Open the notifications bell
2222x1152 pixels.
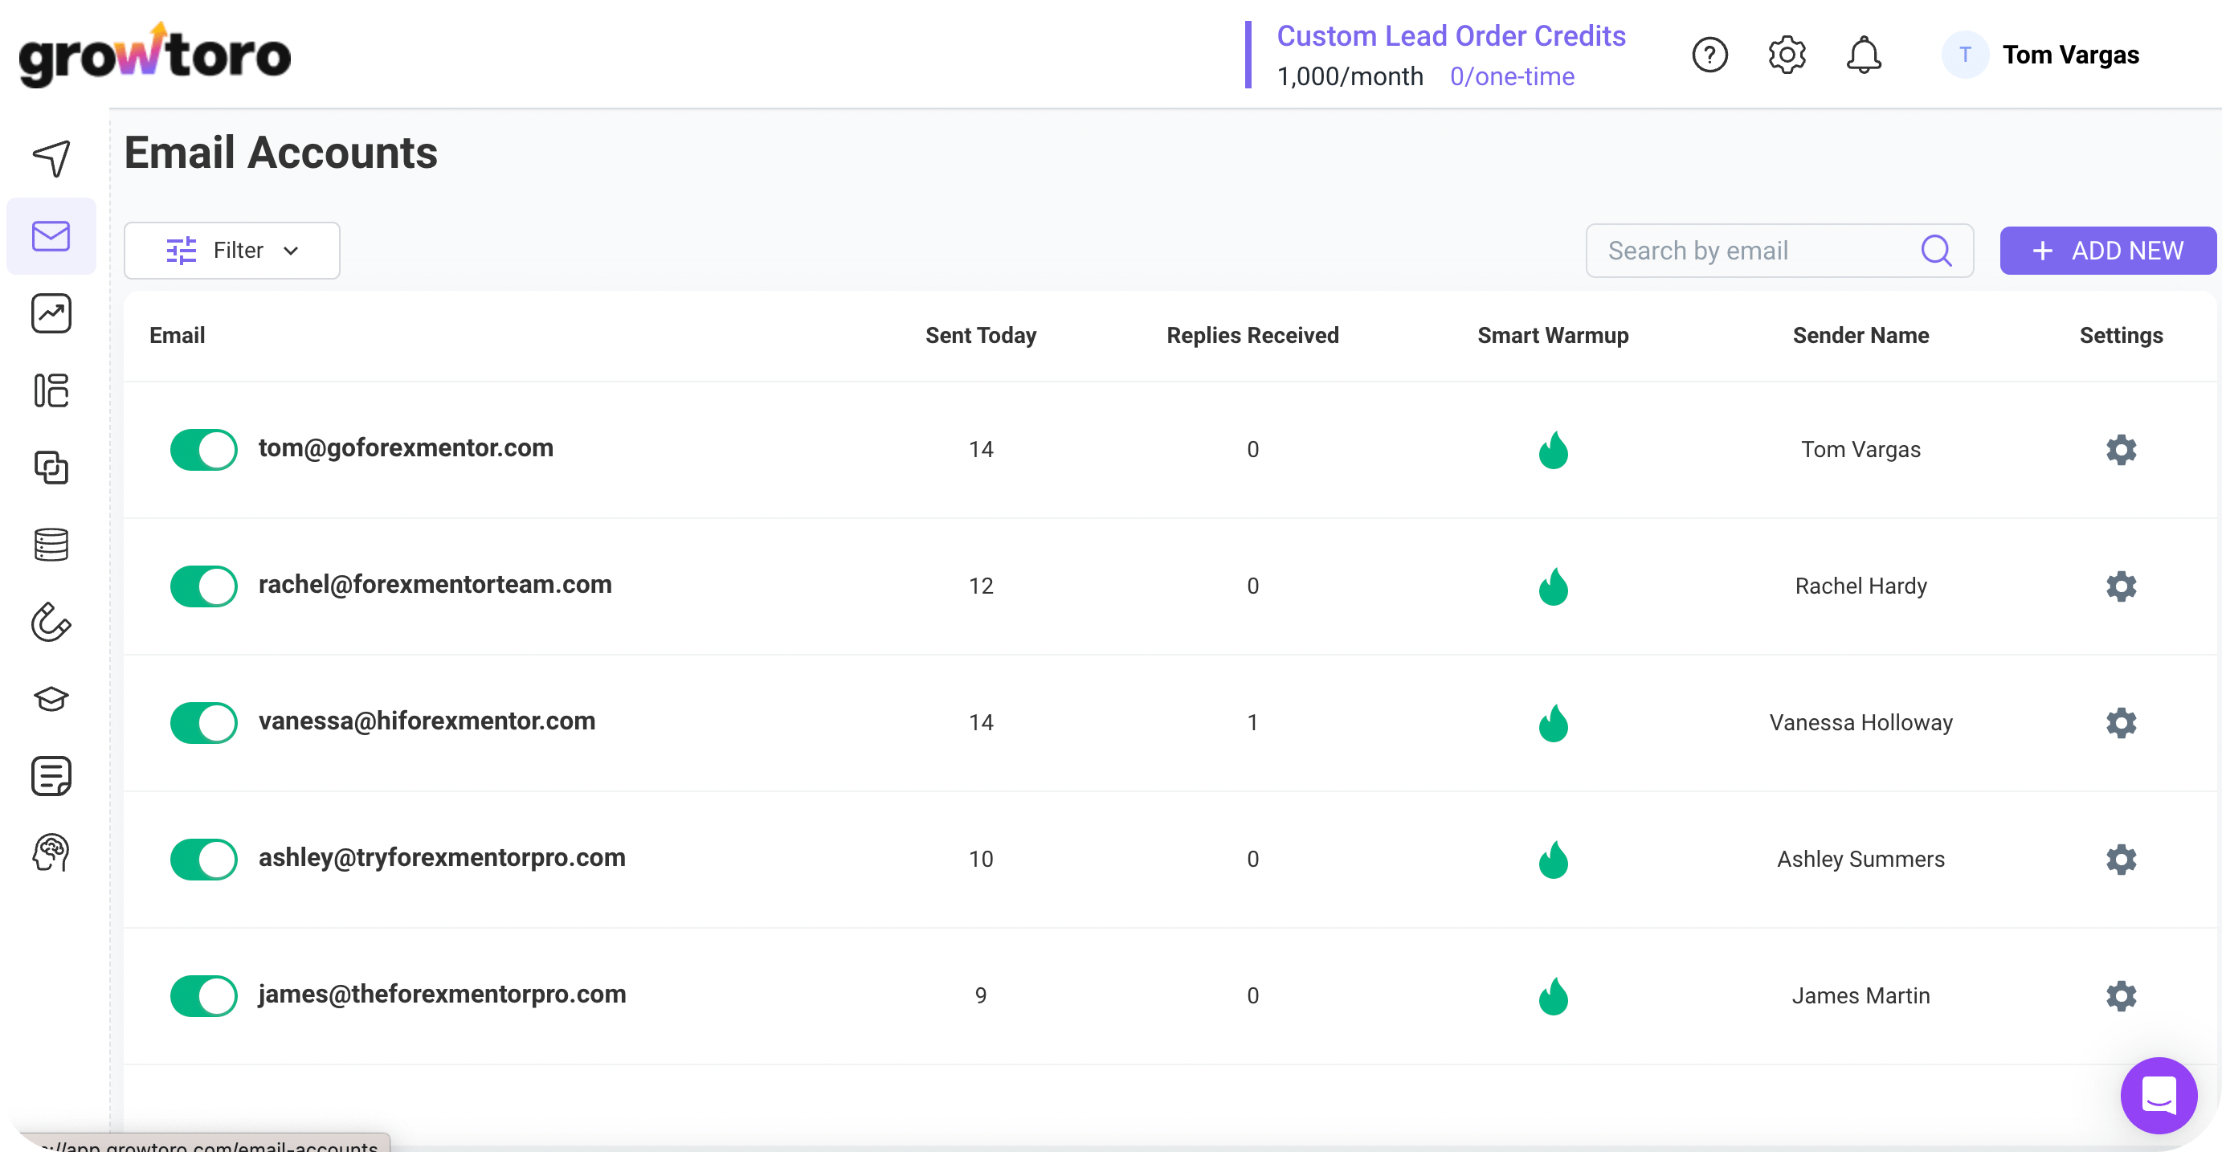[1863, 55]
